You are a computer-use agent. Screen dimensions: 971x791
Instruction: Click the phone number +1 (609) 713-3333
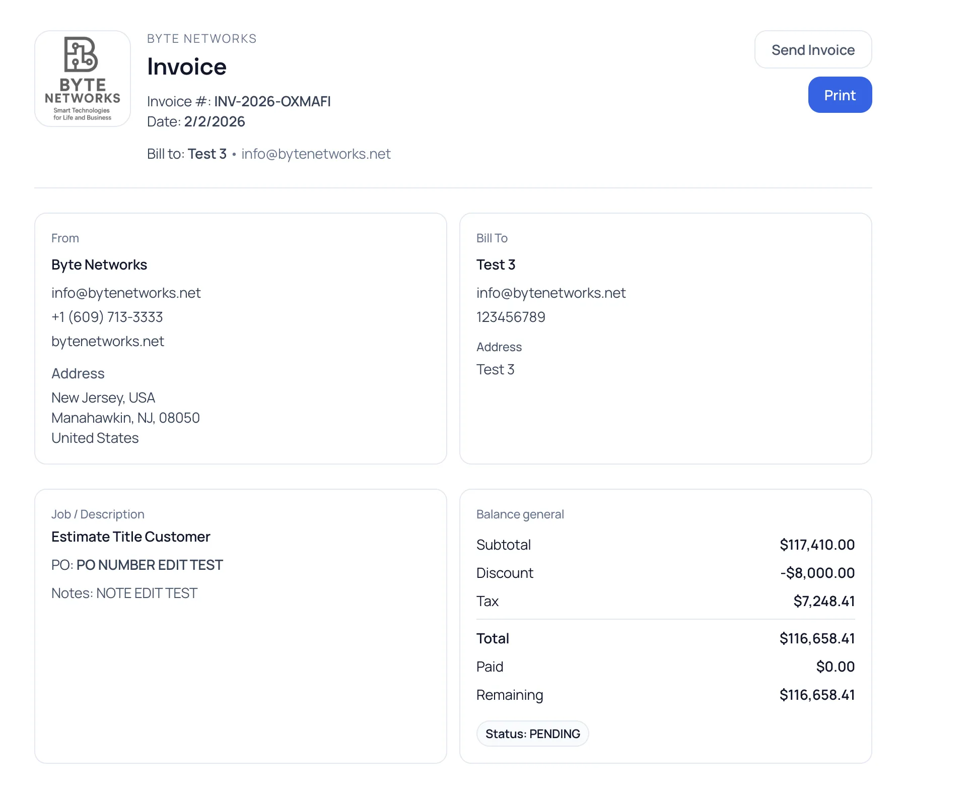tap(106, 317)
